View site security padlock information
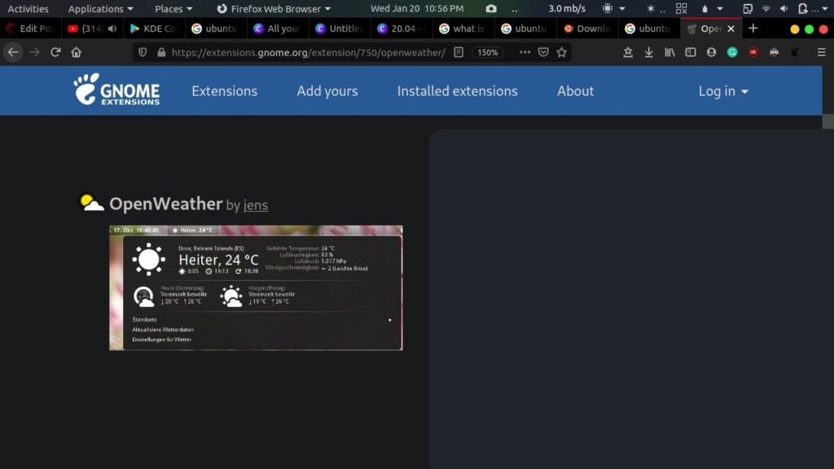The height and width of the screenshot is (469, 834). (x=161, y=52)
